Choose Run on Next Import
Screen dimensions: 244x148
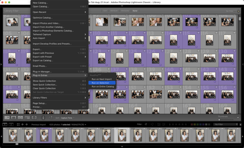click(102, 79)
